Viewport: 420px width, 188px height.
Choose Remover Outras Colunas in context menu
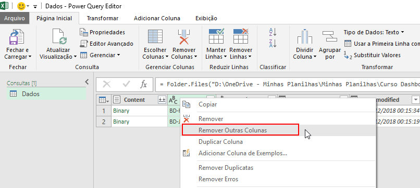pyautogui.click(x=233, y=130)
